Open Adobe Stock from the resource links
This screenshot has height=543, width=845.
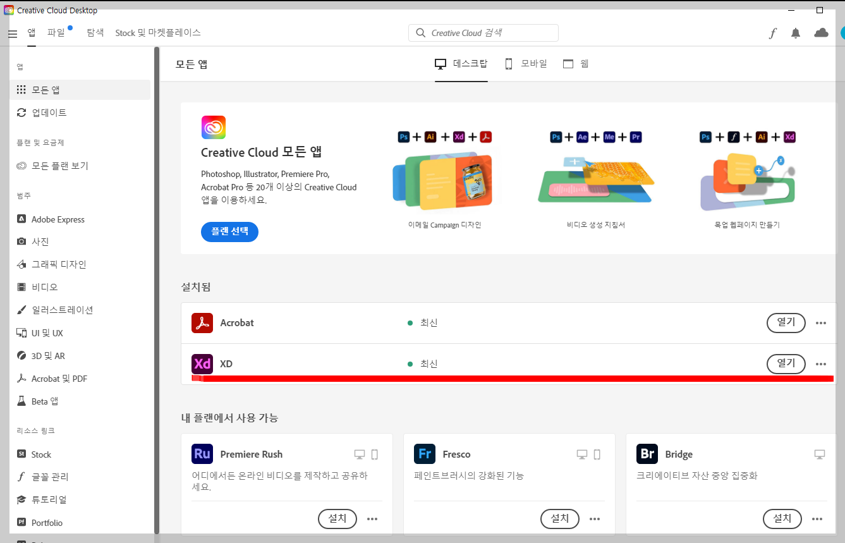40,454
